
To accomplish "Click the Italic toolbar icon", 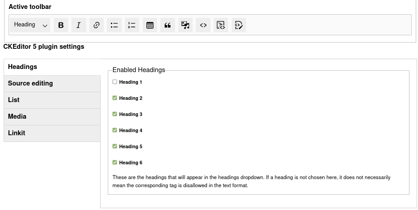I will (x=79, y=25).
